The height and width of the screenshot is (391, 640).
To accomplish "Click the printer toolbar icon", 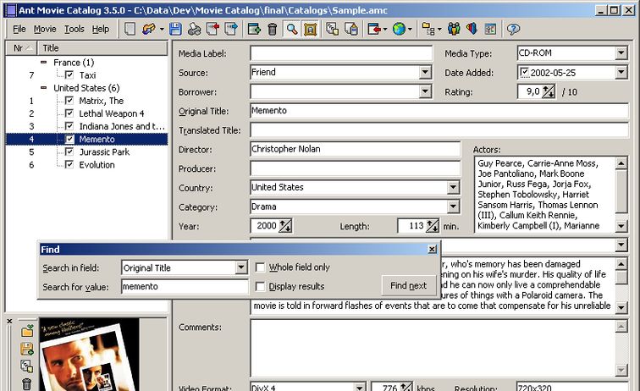I will pos(195,30).
